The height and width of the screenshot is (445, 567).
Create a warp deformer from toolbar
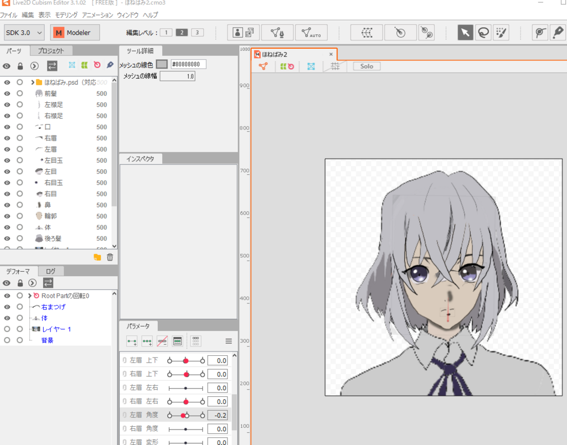pyautogui.click(x=367, y=33)
